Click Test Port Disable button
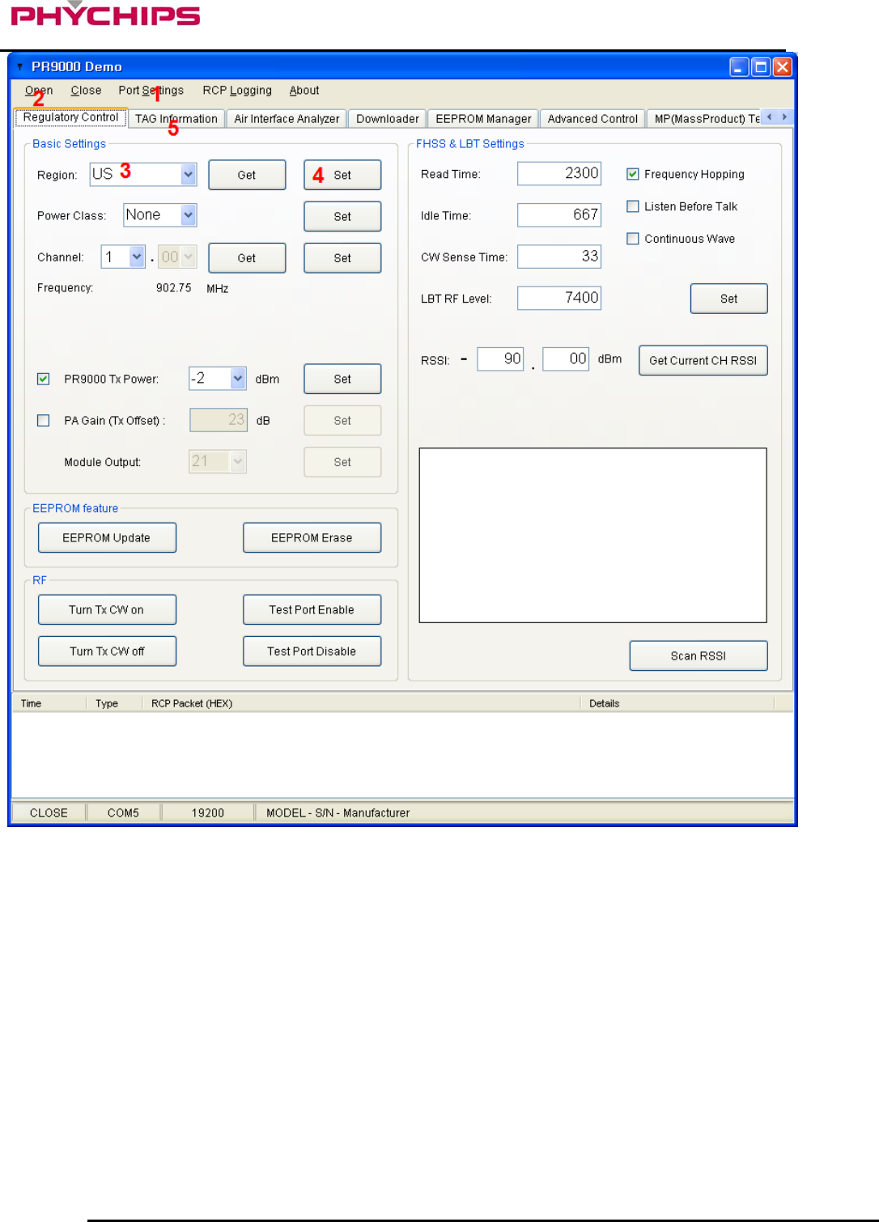Image resolution: width=879 pixels, height=1222 pixels. tap(312, 651)
